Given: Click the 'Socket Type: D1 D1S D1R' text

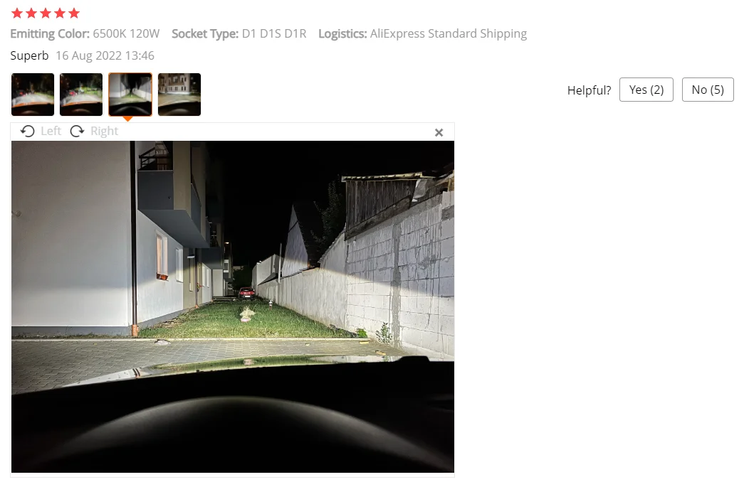Looking at the screenshot, I should point(239,34).
